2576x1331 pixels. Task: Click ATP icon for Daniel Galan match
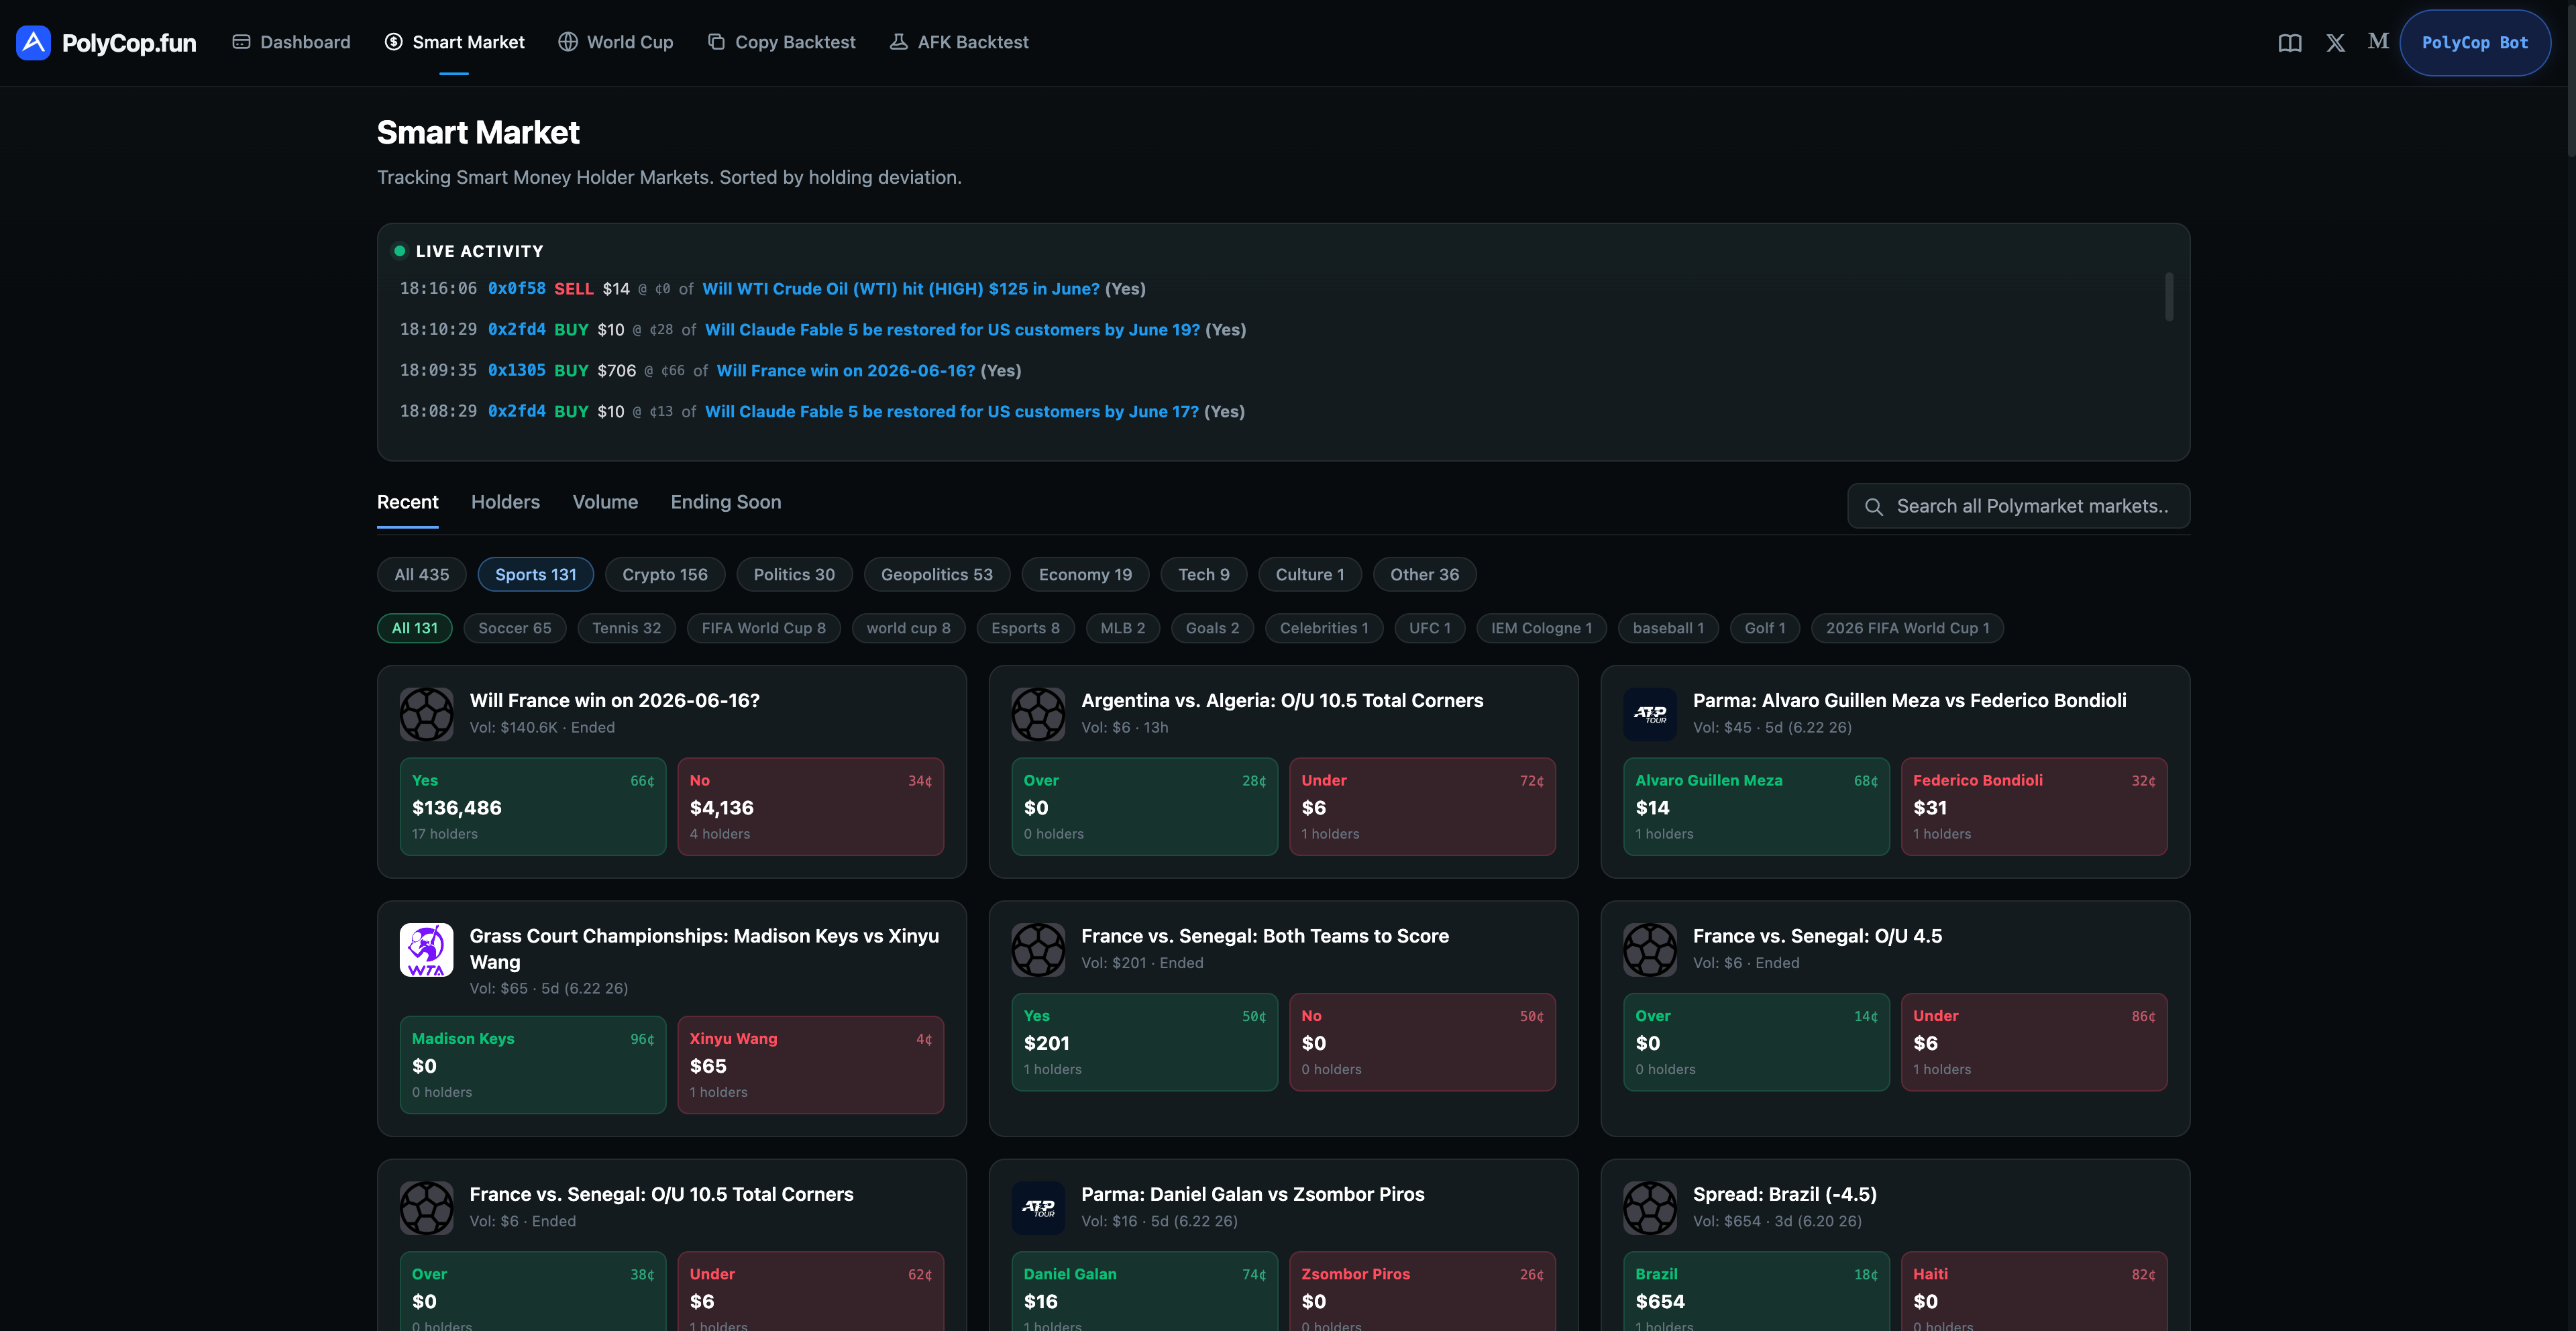click(1038, 1208)
